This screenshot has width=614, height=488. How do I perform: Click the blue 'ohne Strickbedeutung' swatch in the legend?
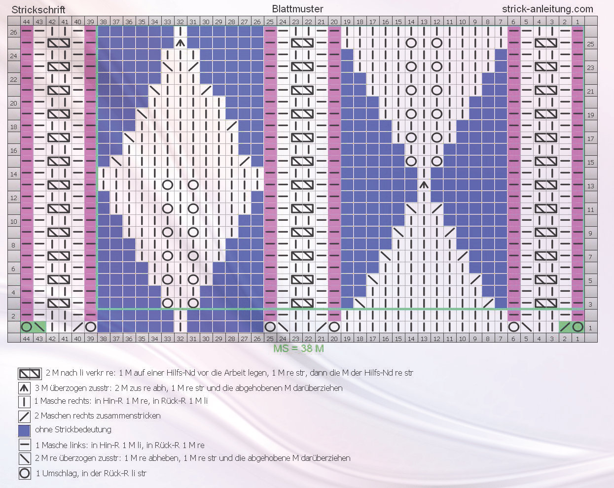[x=25, y=430]
